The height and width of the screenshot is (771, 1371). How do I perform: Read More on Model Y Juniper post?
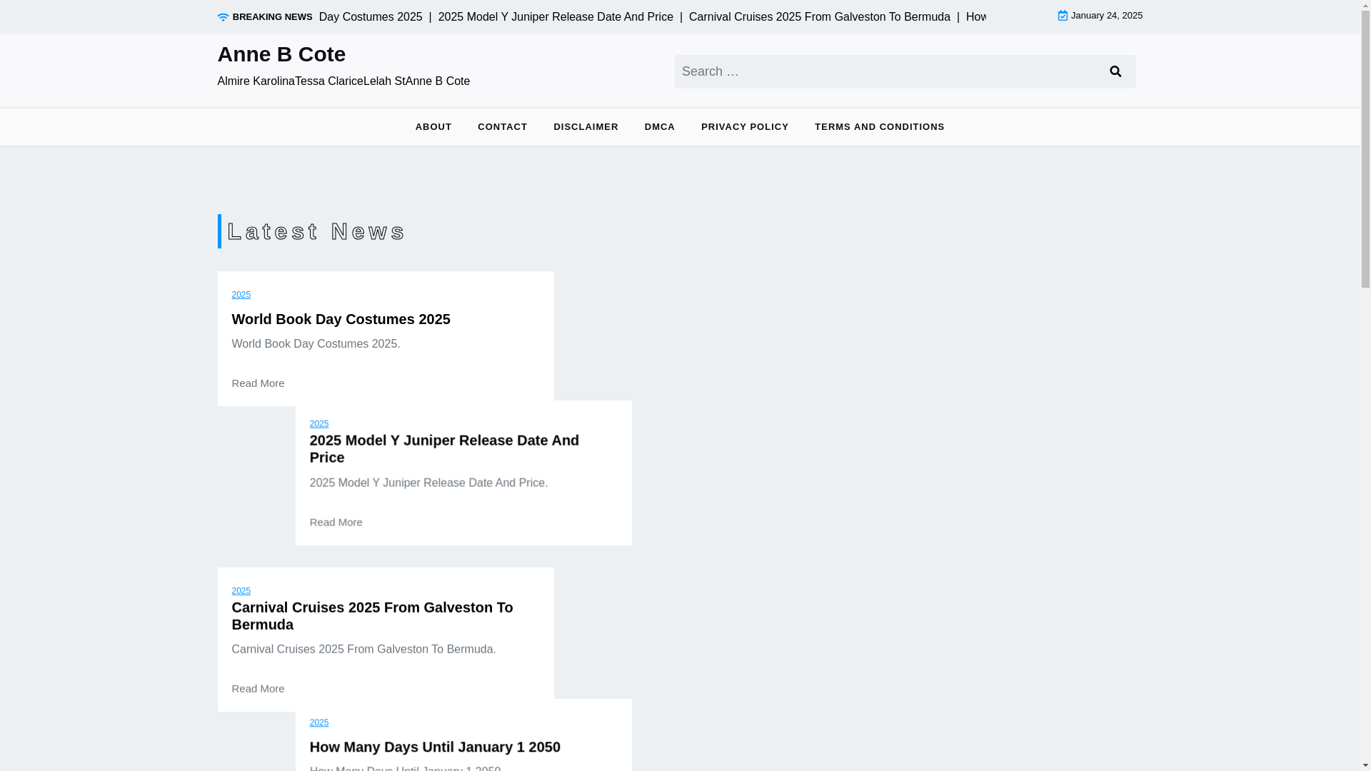(x=336, y=522)
